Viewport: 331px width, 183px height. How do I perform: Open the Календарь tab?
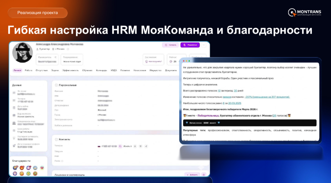pyautogui.click(x=101, y=70)
